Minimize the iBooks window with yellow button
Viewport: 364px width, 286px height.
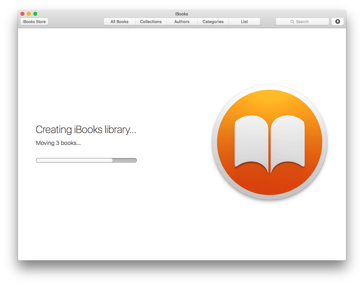[x=29, y=14]
